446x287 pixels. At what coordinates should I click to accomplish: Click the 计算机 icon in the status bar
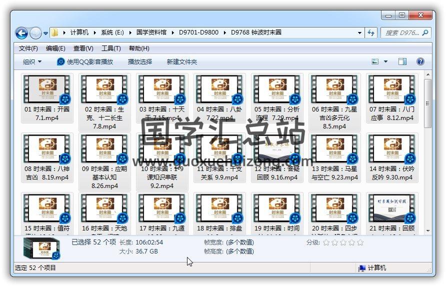pyautogui.click(x=362, y=268)
